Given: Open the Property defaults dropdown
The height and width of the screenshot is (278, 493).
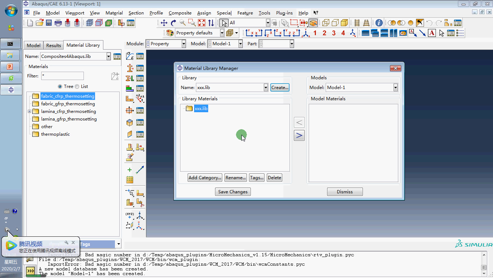Looking at the screenshot, I should click(222, 33).
